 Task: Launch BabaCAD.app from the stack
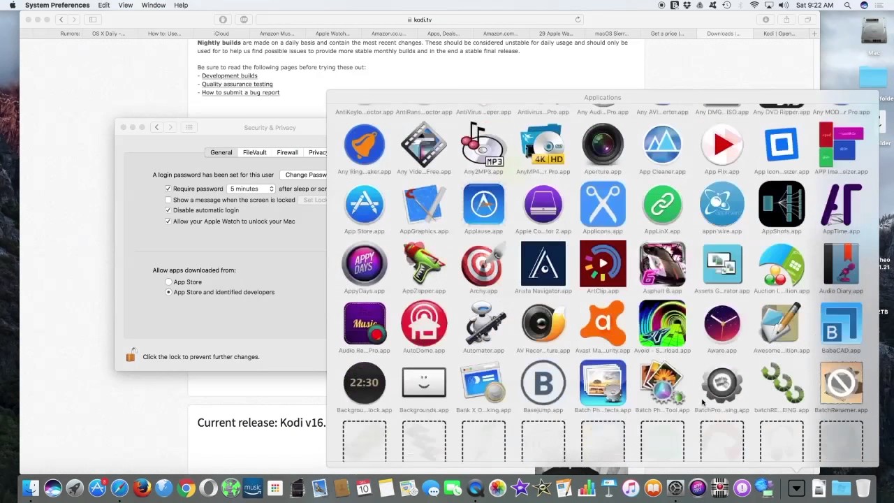pyautogui.click(x=841, y=323)
